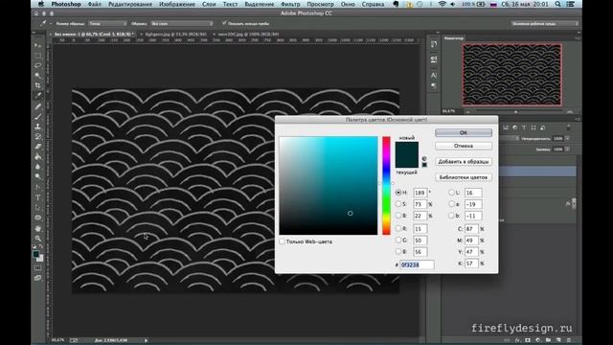Toggle Quick Mask mode icon

(x=38, y=268)
